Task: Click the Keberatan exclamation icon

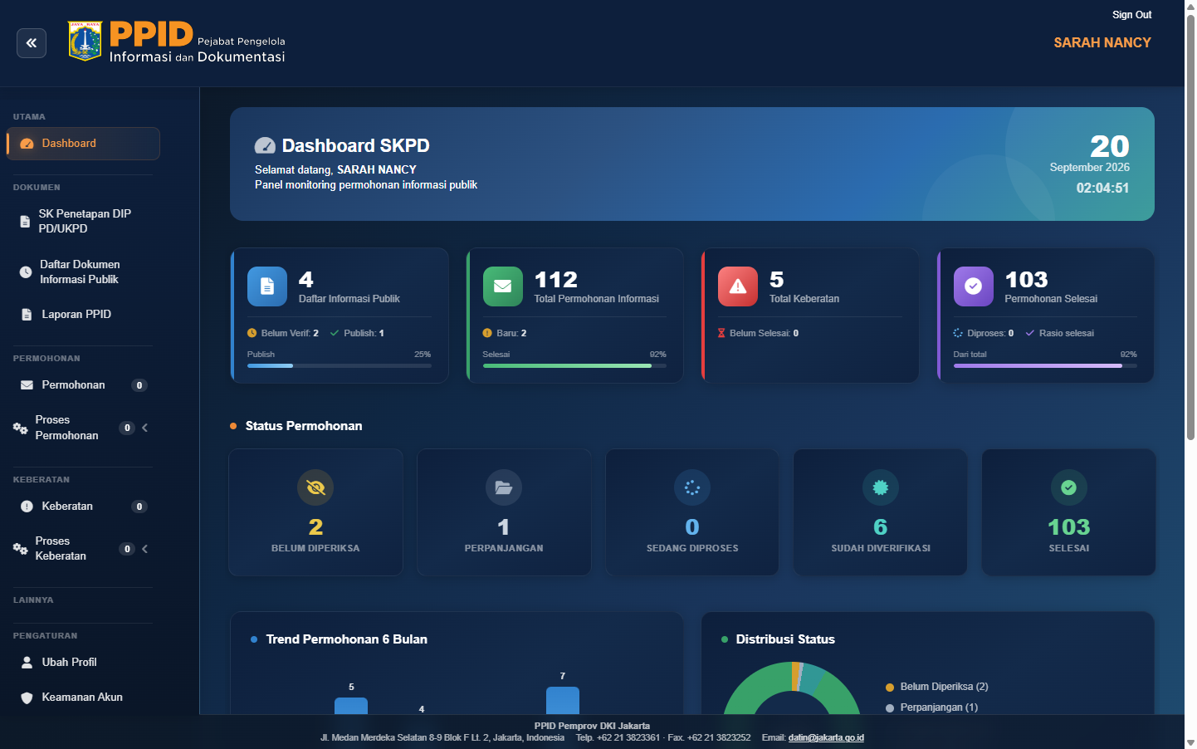Action: (x=27, y=507)
